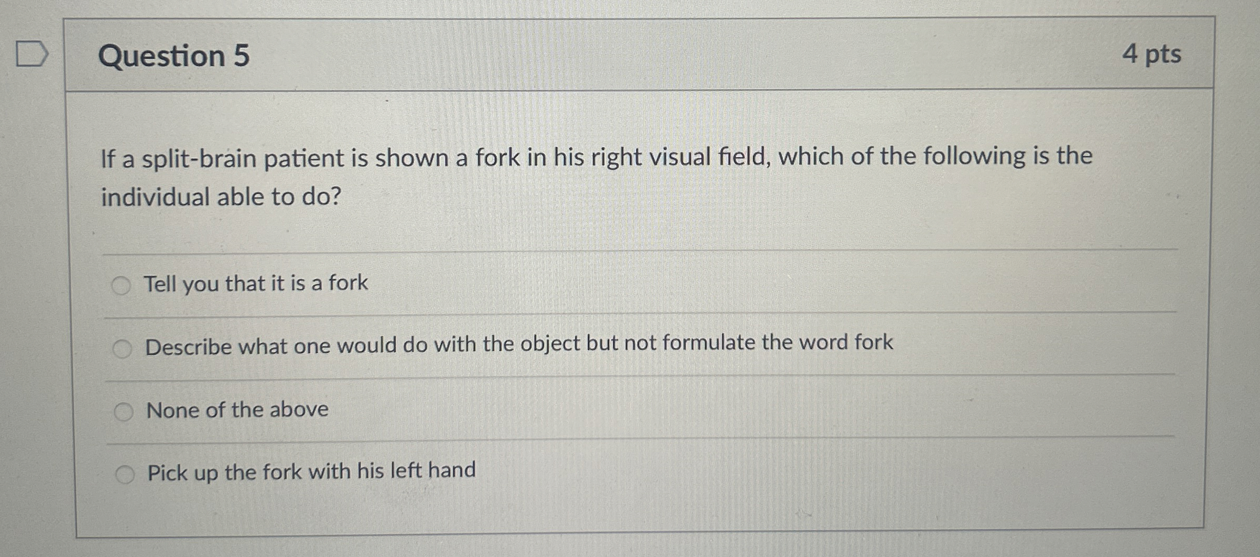Click the radio circle for the second answer

pyautogui.click(x=123, y=347)
